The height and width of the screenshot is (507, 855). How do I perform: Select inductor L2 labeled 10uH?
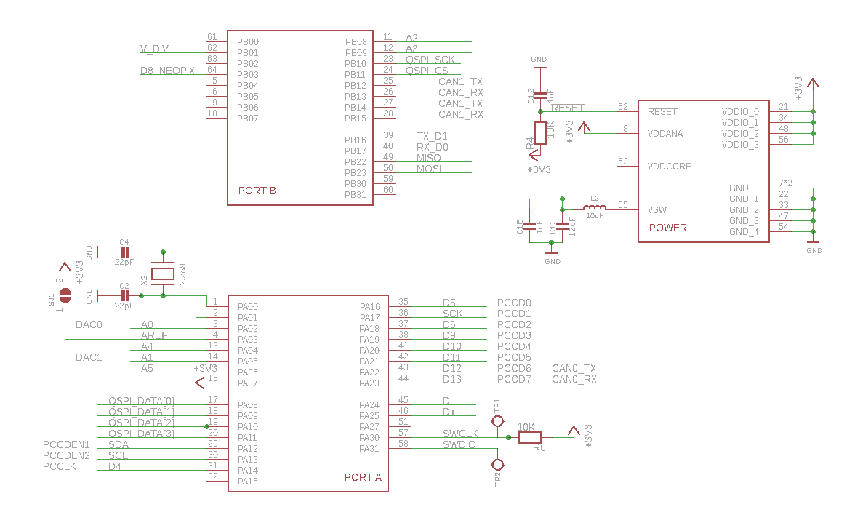tap(595, 207)
